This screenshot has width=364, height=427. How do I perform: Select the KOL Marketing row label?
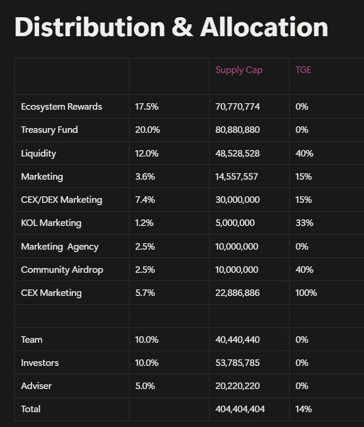(51, 223)
